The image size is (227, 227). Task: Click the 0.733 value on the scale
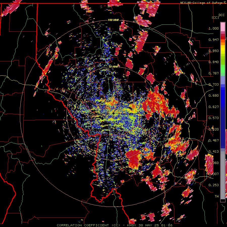pos(214,84)
